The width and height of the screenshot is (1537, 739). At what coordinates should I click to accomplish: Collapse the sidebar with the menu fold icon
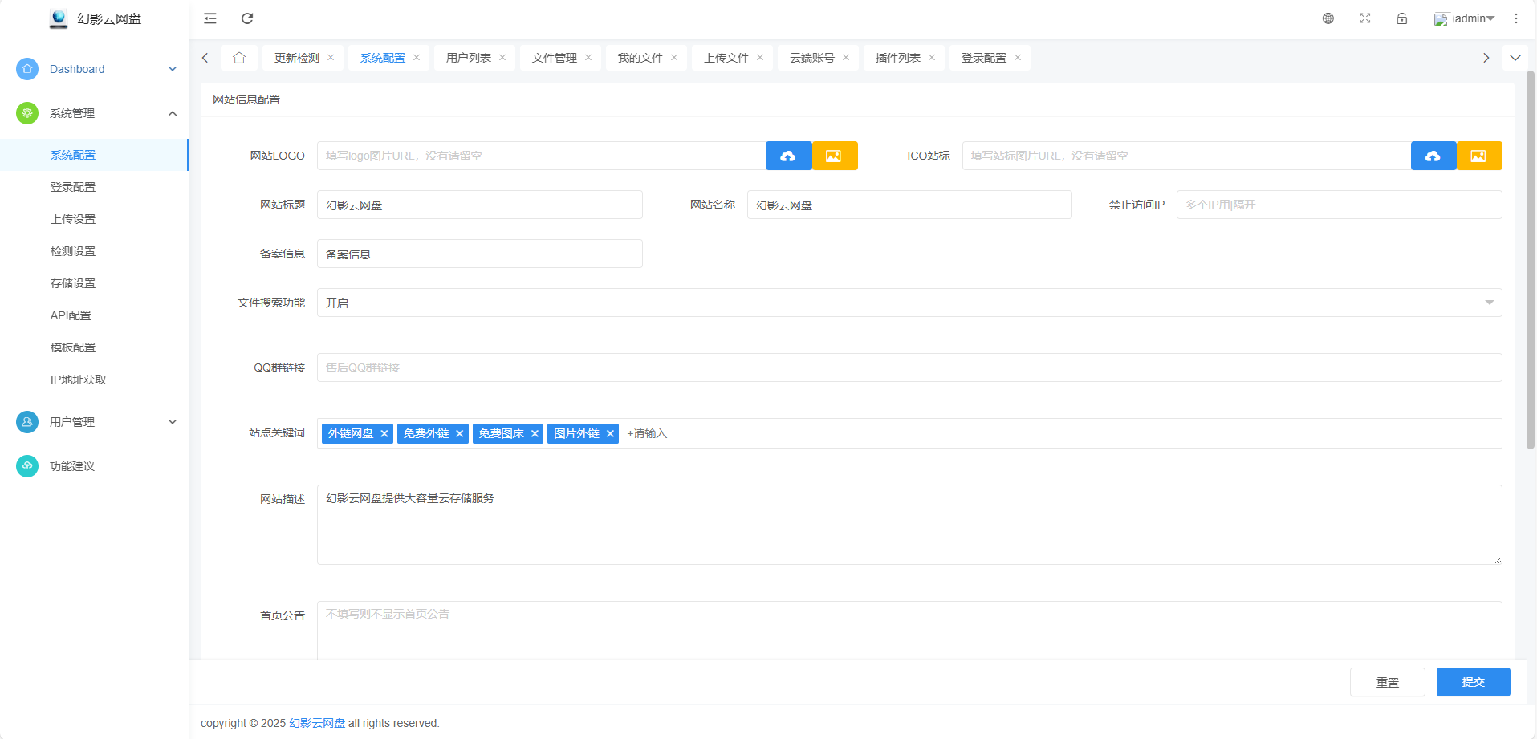pyautogui.click(x=210, y=18)
